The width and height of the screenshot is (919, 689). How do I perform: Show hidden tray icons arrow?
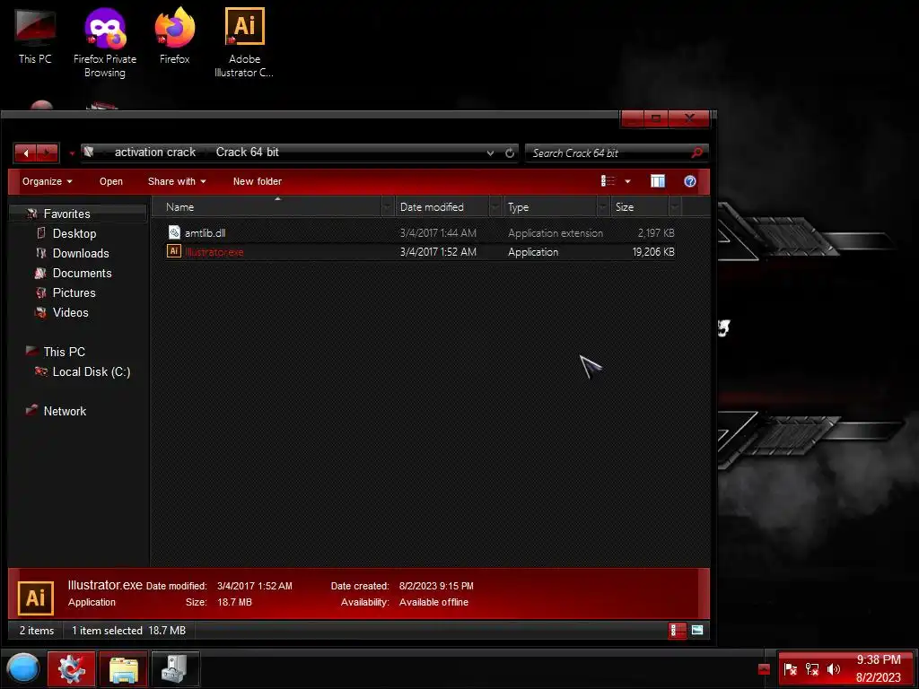[764, 669]
